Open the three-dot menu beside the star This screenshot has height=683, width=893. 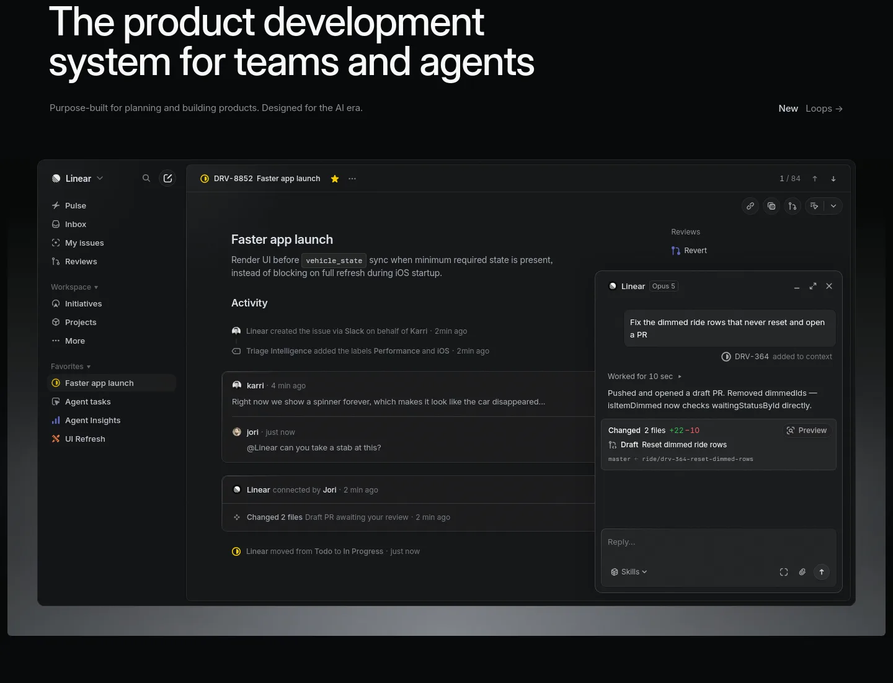pyautogui.click(x=352, y=179)
